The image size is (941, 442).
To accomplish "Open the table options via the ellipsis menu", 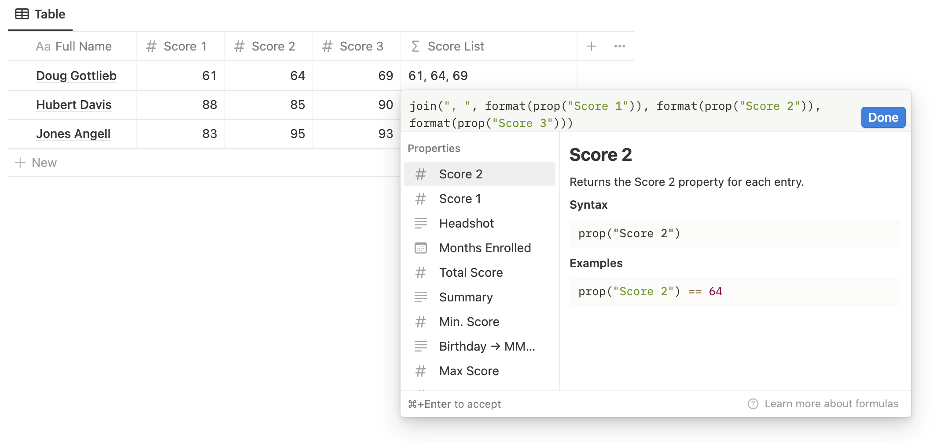I will [x=620, y=46].
